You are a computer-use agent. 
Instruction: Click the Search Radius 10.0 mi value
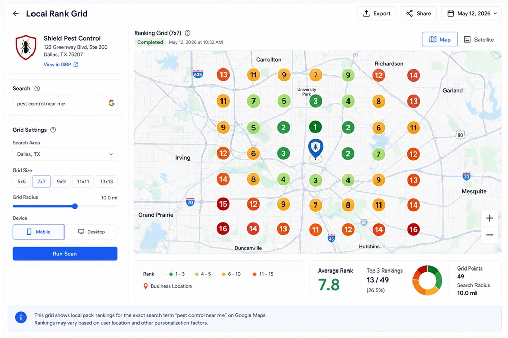(467, 293)
